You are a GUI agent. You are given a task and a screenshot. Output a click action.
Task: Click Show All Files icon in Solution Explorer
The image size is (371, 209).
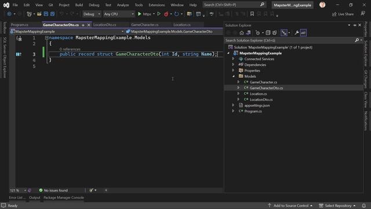[274, 33]
